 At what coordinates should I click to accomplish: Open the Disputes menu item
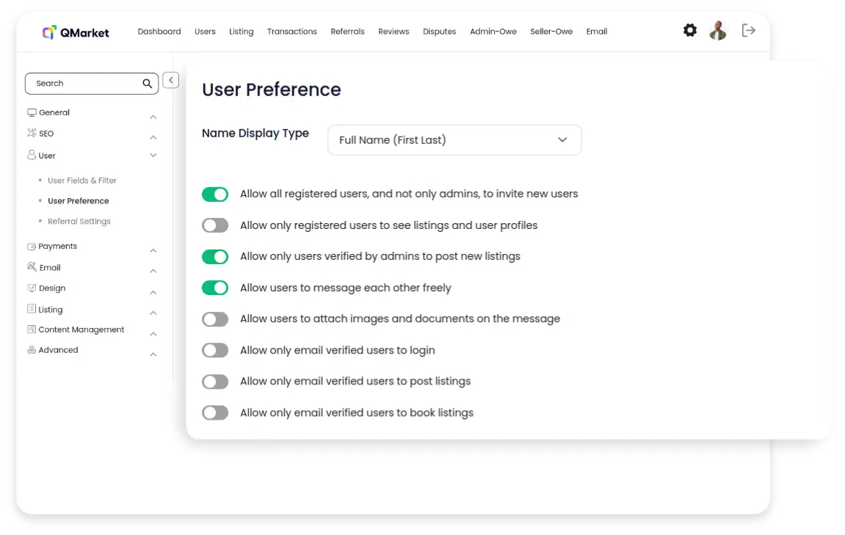[439, 32]
